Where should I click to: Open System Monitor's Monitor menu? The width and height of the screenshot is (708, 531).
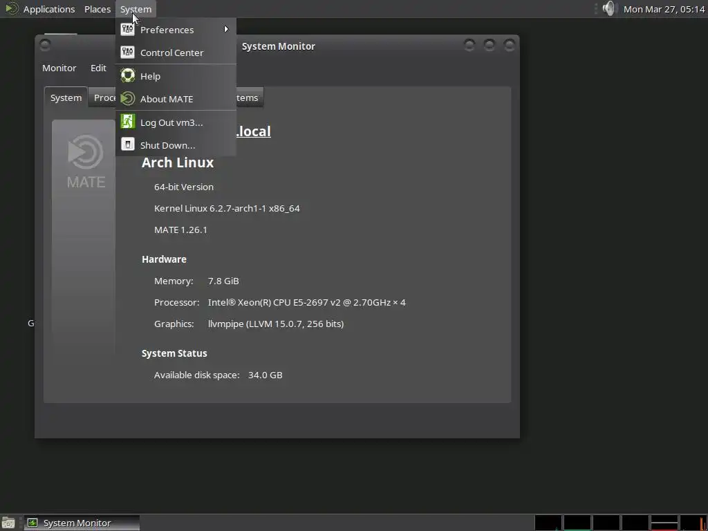click(59, 68)
